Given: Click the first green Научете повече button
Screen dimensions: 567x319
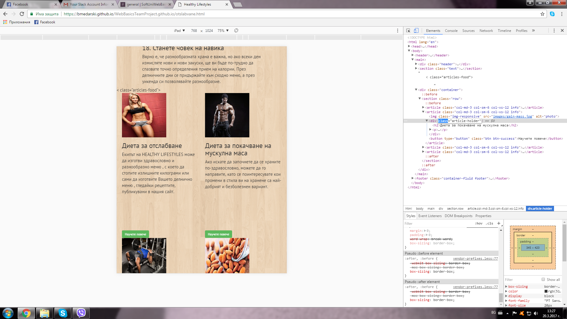Looking at the screenshot, I should [x=135, y=234].
